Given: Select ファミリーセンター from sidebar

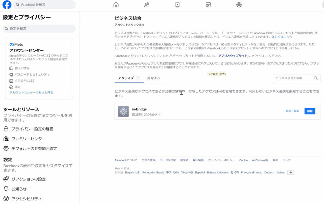Looking at the screenshot, I should (x=28, y=139).
